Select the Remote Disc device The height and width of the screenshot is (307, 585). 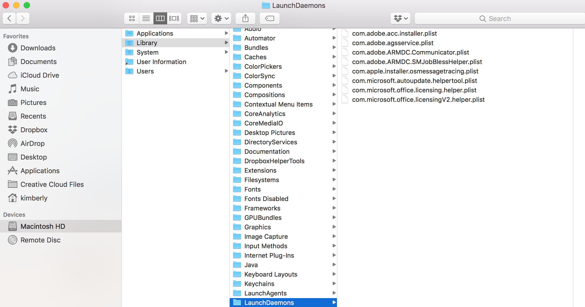tap(40, 240)
